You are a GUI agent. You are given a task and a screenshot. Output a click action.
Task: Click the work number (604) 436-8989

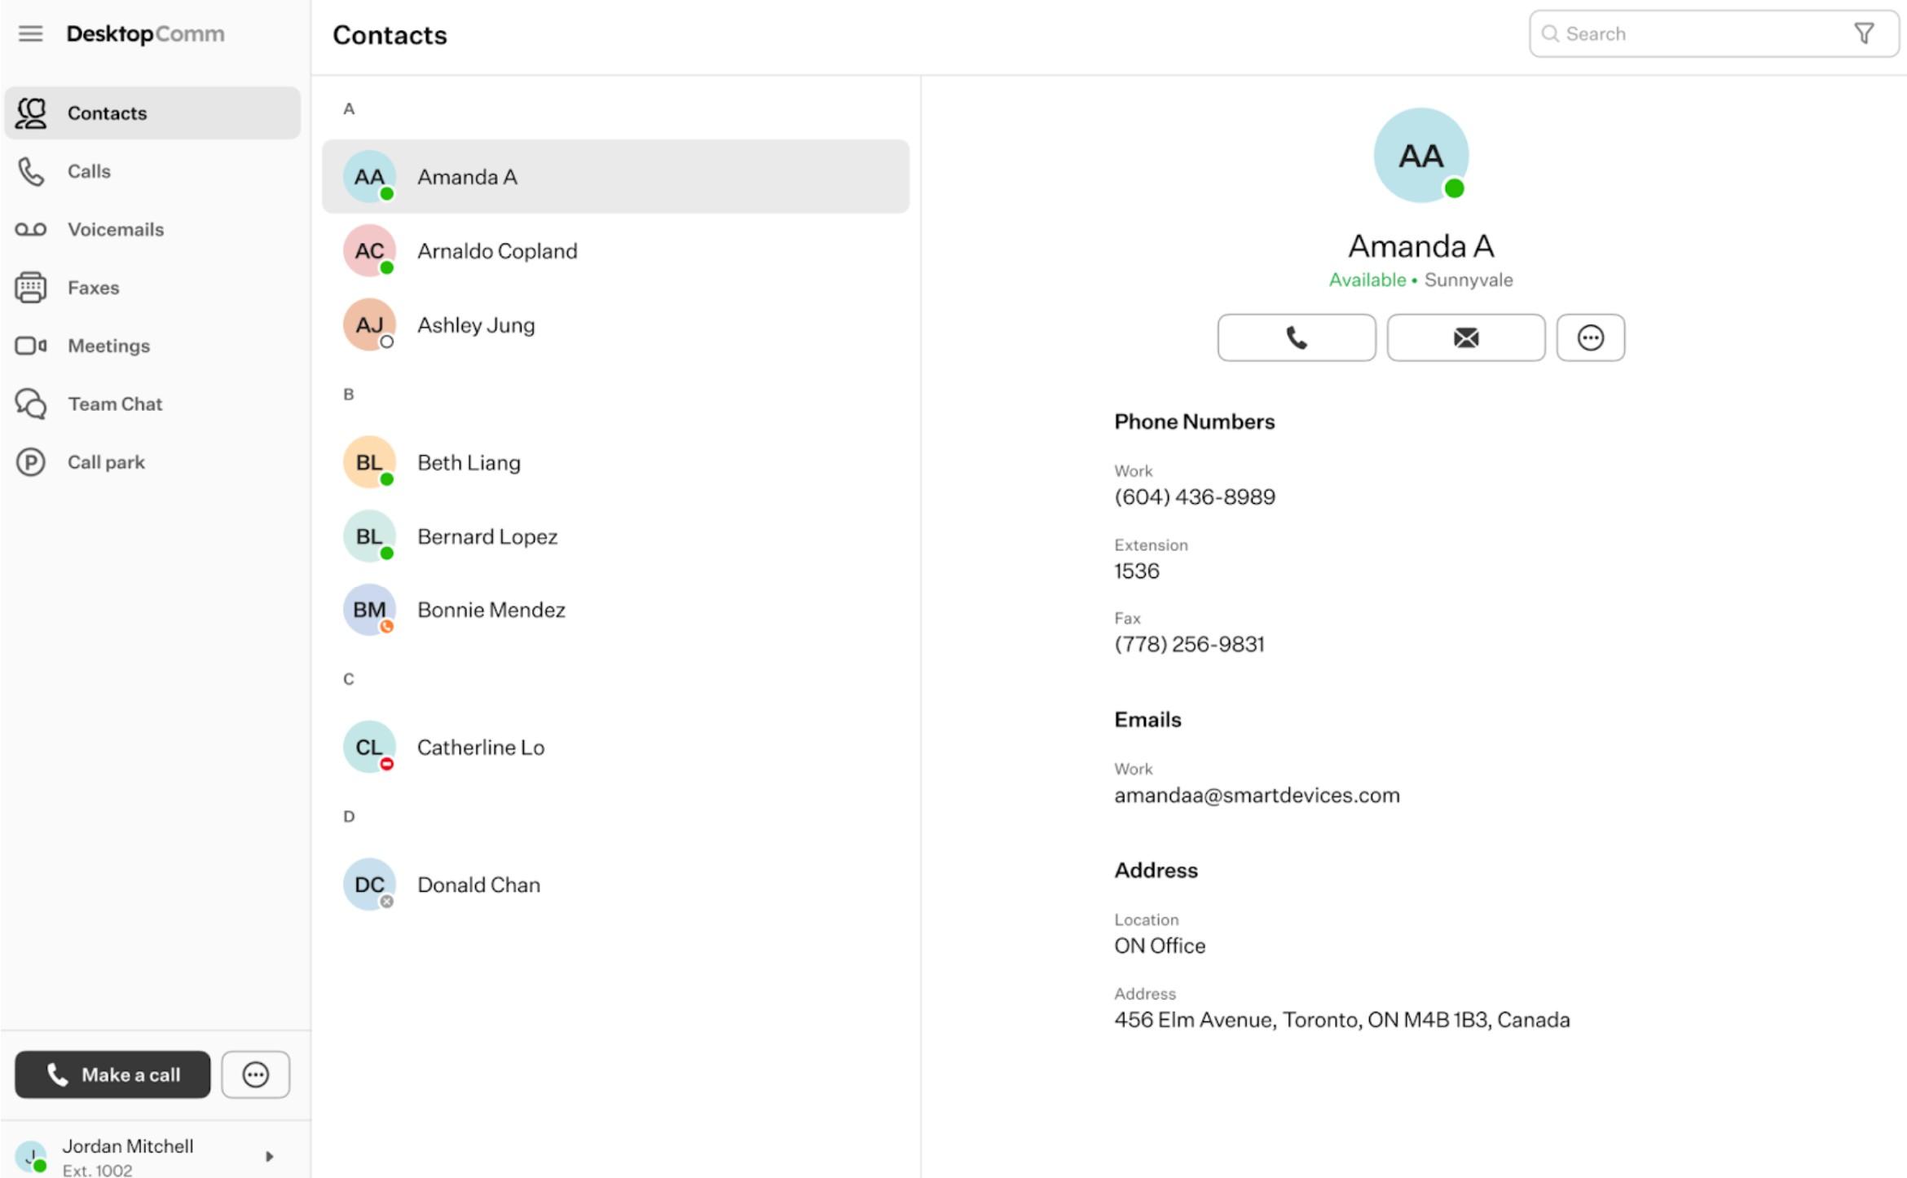tap(1195, 496)
